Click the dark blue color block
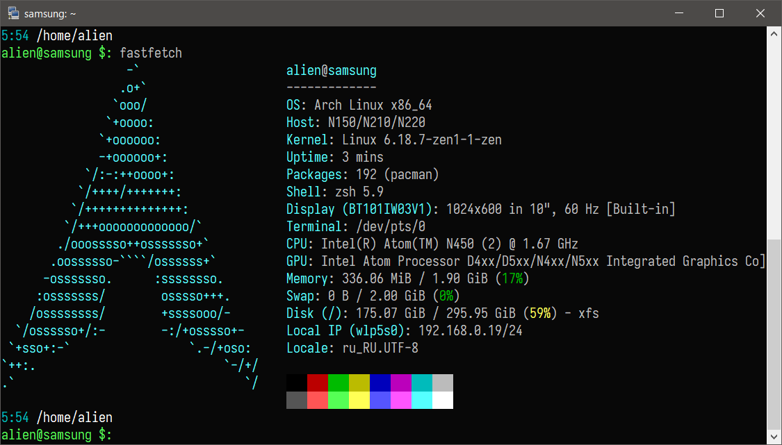The image size is (782, 445). click(380, 383)
